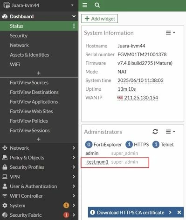Click the WiFi Controller signal icon
Viewport: 186px width, 220px height.
(5, 196)
